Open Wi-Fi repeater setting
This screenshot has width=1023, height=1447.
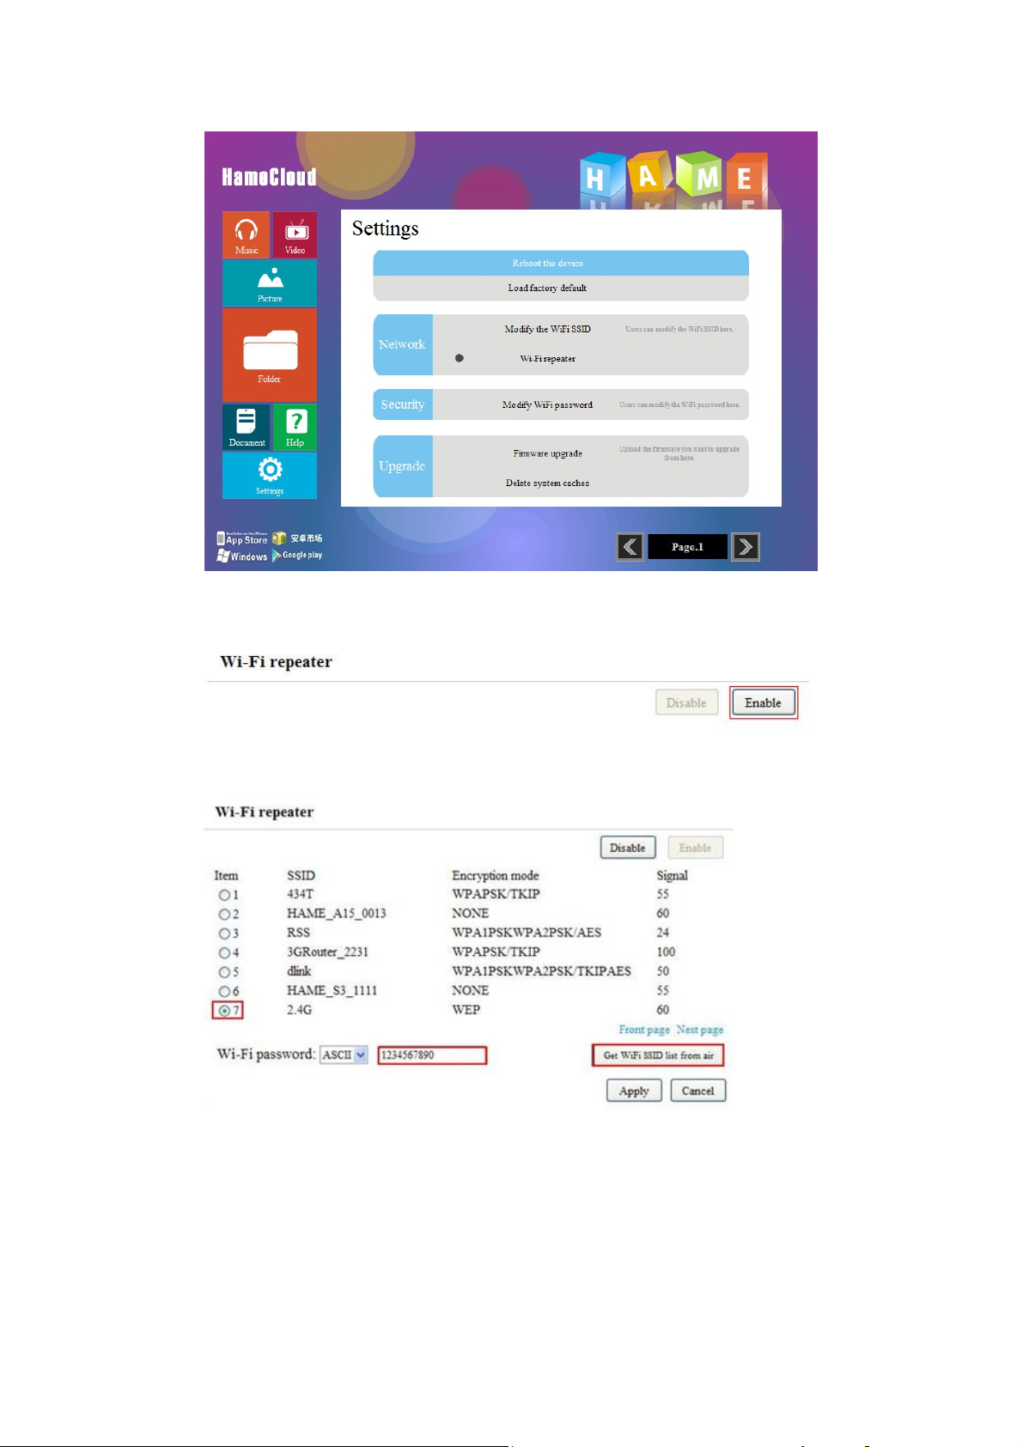pos(548,359)
